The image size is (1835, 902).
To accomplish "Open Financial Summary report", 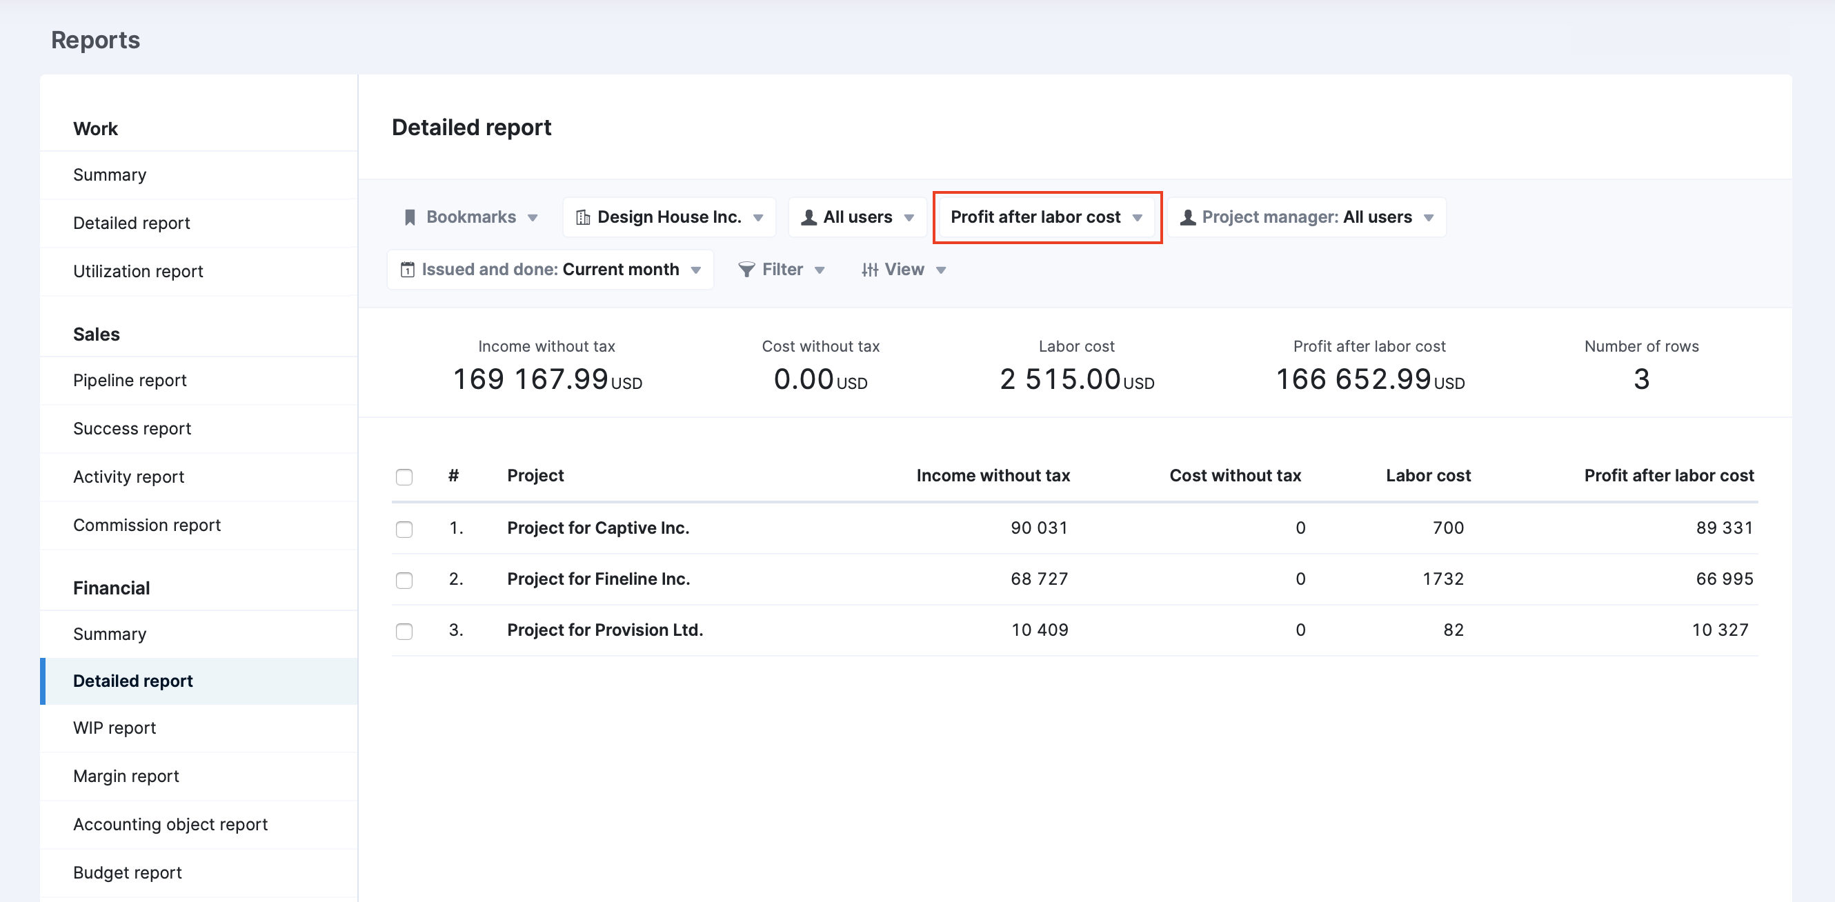I will point(199,634).
